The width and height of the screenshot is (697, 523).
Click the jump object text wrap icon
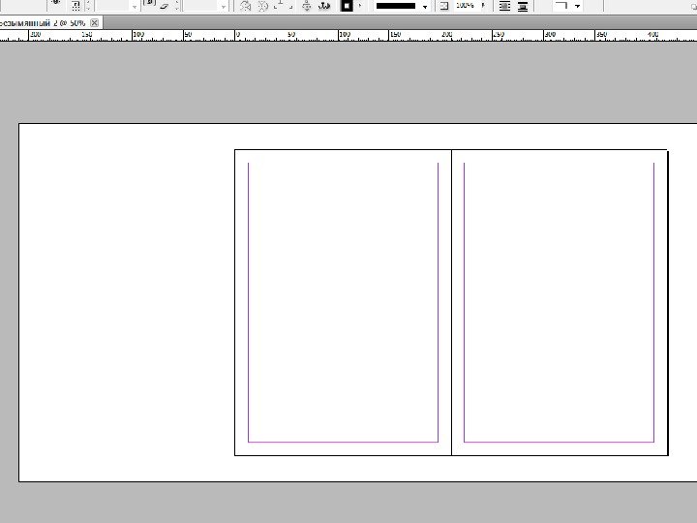[523, 6]
